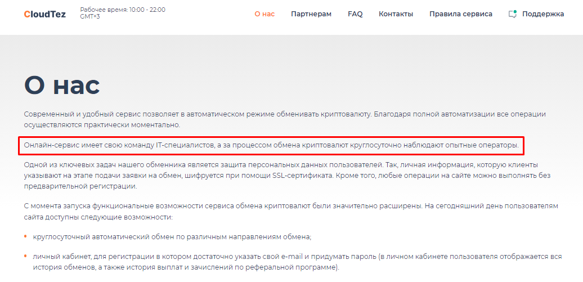Image resolution: width=583 pixels, height=282 pixels.
Task: Click the support chat bubble icon
Action: click(513, 14)
